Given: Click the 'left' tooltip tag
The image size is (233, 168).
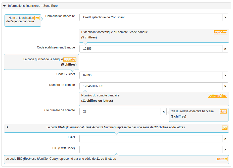Looking at the screenshot, I should coord(37,18).
